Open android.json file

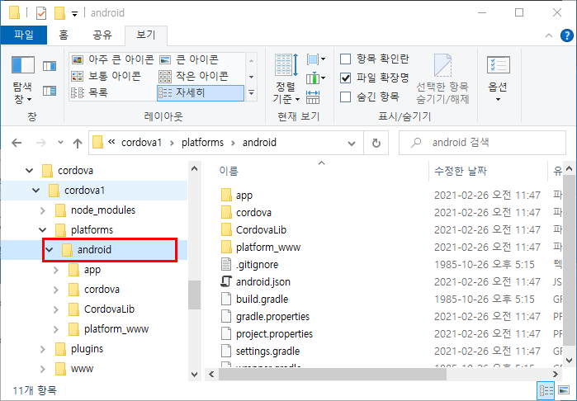coord(263,282)
